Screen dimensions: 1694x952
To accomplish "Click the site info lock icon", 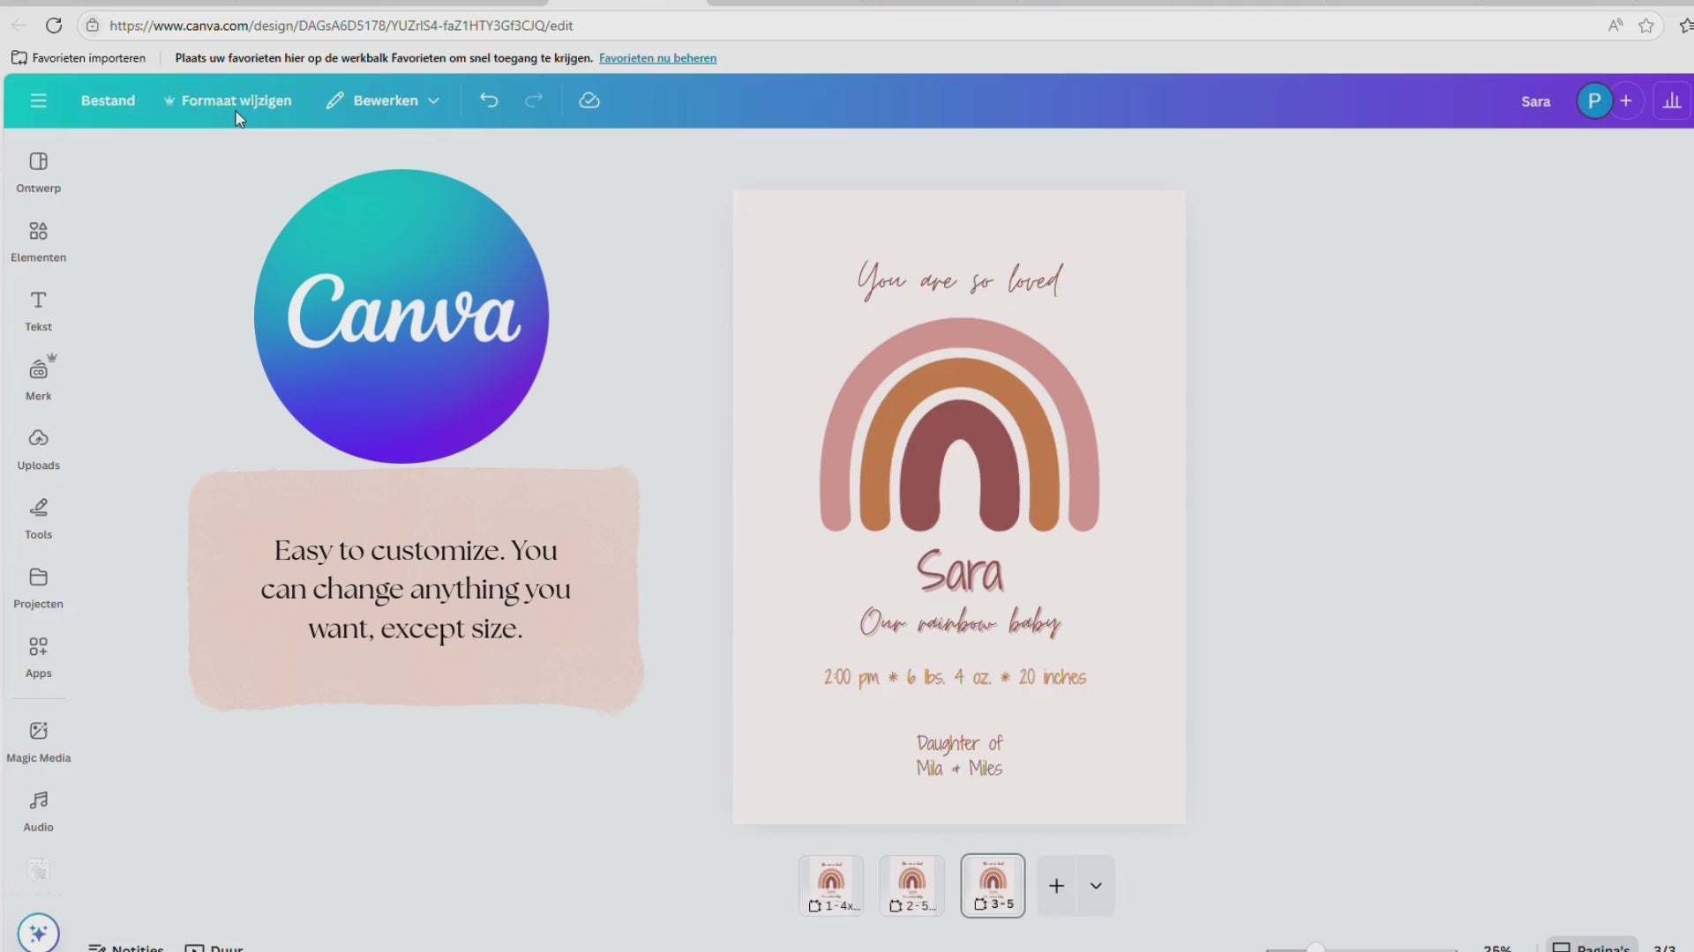I will point(93,26).
